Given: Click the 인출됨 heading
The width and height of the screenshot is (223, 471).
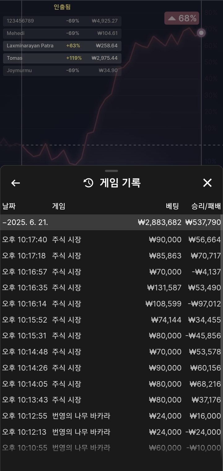Looking at the screenshot, I should 62,7.
